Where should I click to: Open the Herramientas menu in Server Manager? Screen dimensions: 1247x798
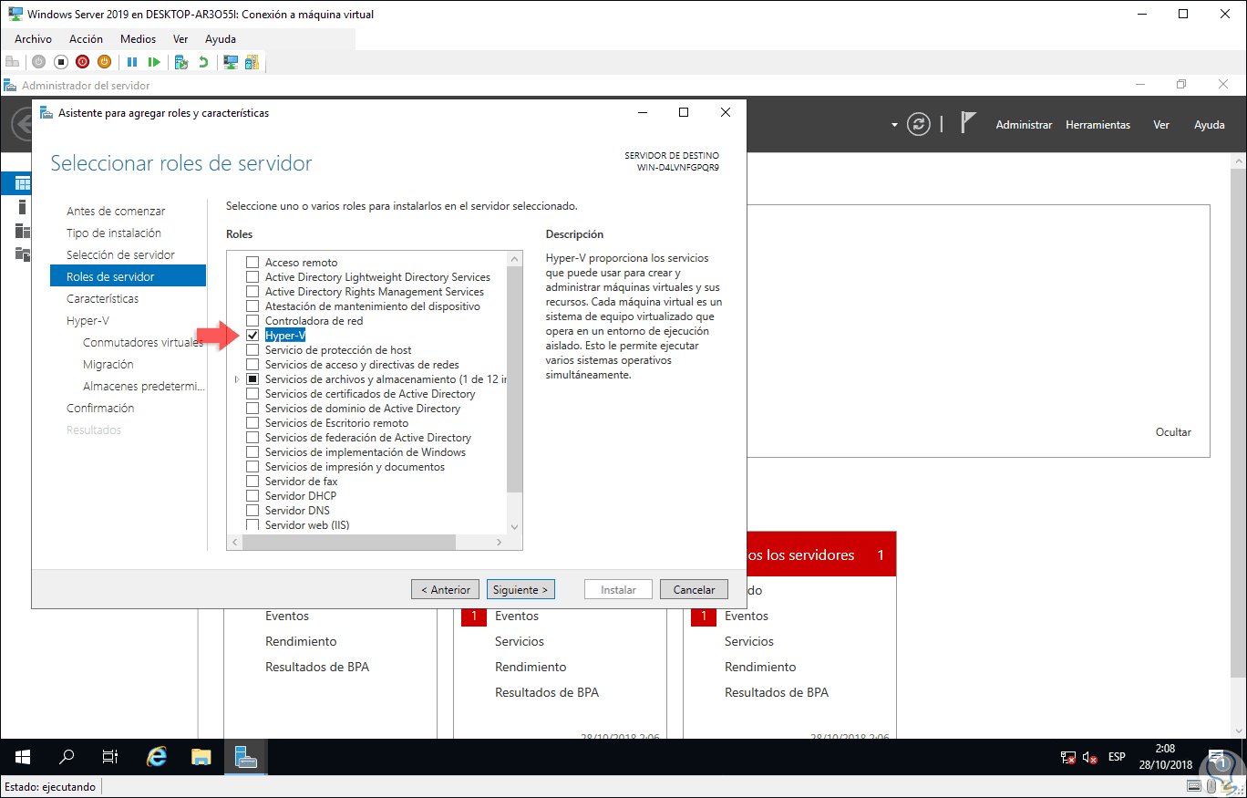[x=1098, y=125]
